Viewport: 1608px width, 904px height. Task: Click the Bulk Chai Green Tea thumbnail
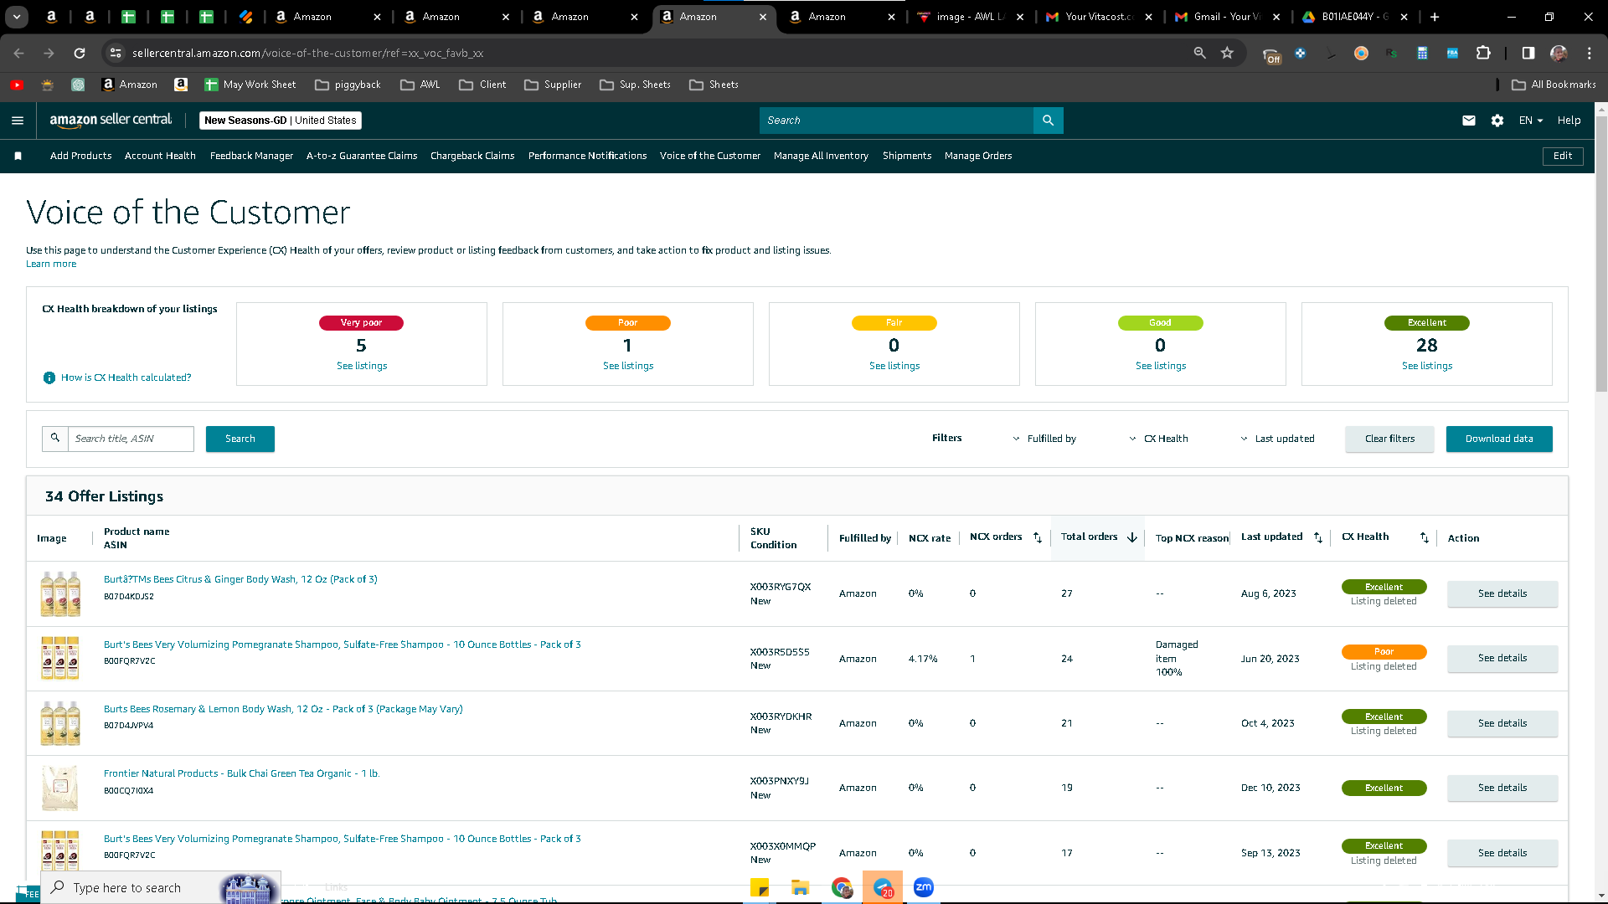click(x=60, y=788)
